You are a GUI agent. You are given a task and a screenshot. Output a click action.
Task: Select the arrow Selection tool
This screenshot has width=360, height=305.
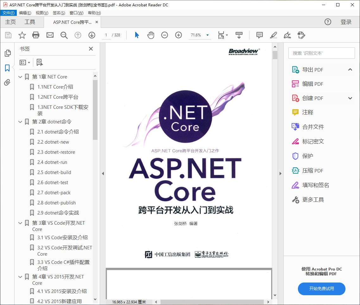coord(137,35)
